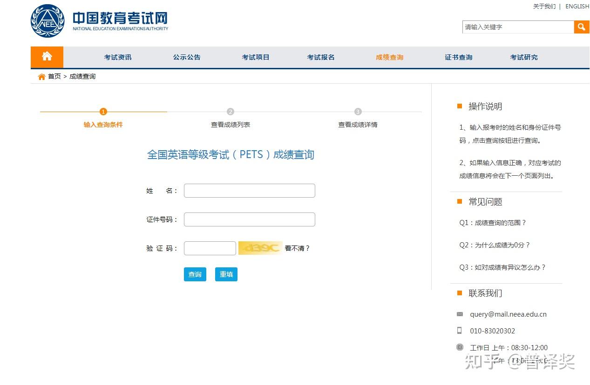Click the 查询 submit button
This screenshot has height=385, width=590.
click(195, 274)
